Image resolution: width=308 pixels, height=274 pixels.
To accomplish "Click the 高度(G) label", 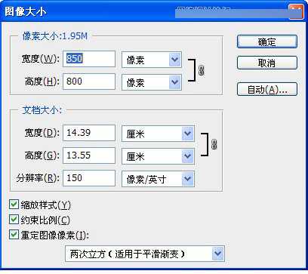I will [42, 155].
